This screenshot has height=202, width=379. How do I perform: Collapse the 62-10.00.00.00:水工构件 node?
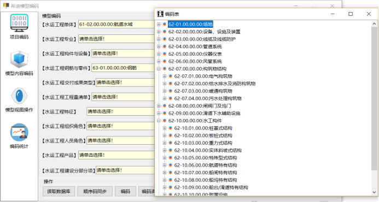pyautogui.click(x=159, y=121)
